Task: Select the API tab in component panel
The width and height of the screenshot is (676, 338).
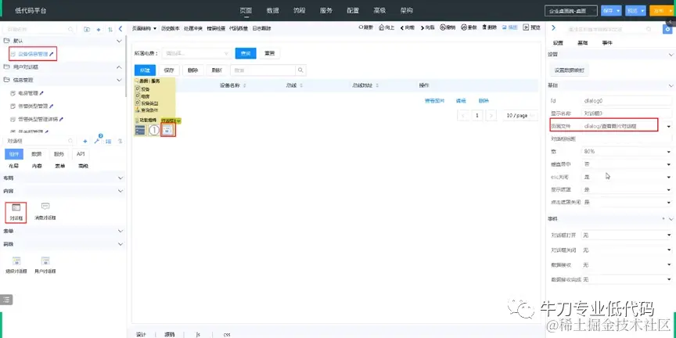Action: click(x=81, y=154)
